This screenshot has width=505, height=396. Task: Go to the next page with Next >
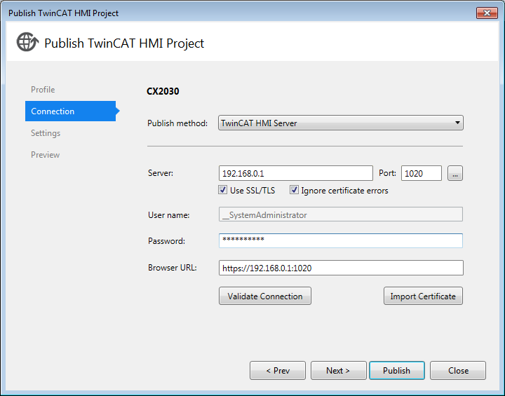coord(338,370)
